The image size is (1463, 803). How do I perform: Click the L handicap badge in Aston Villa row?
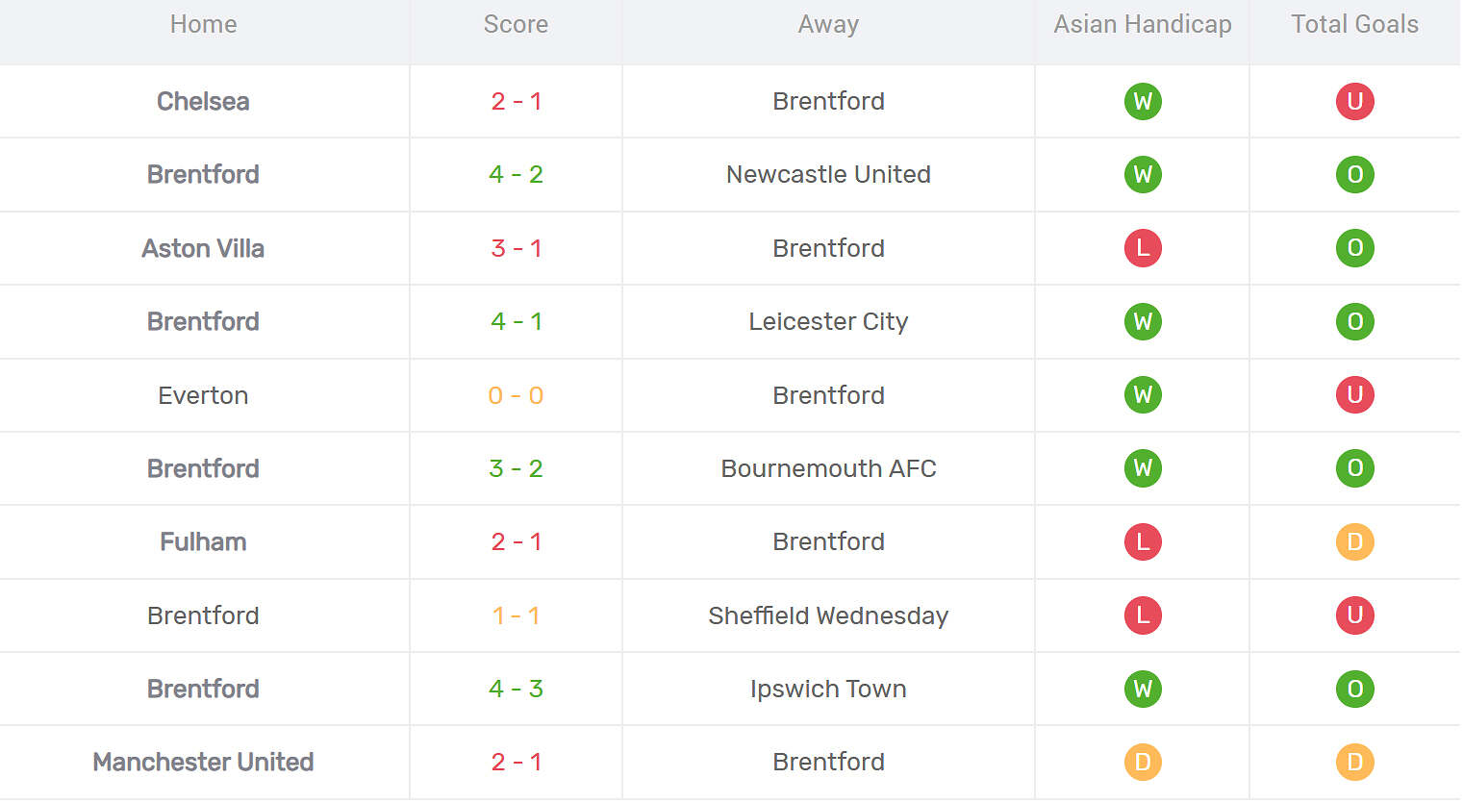click(x=1143, y=248)
